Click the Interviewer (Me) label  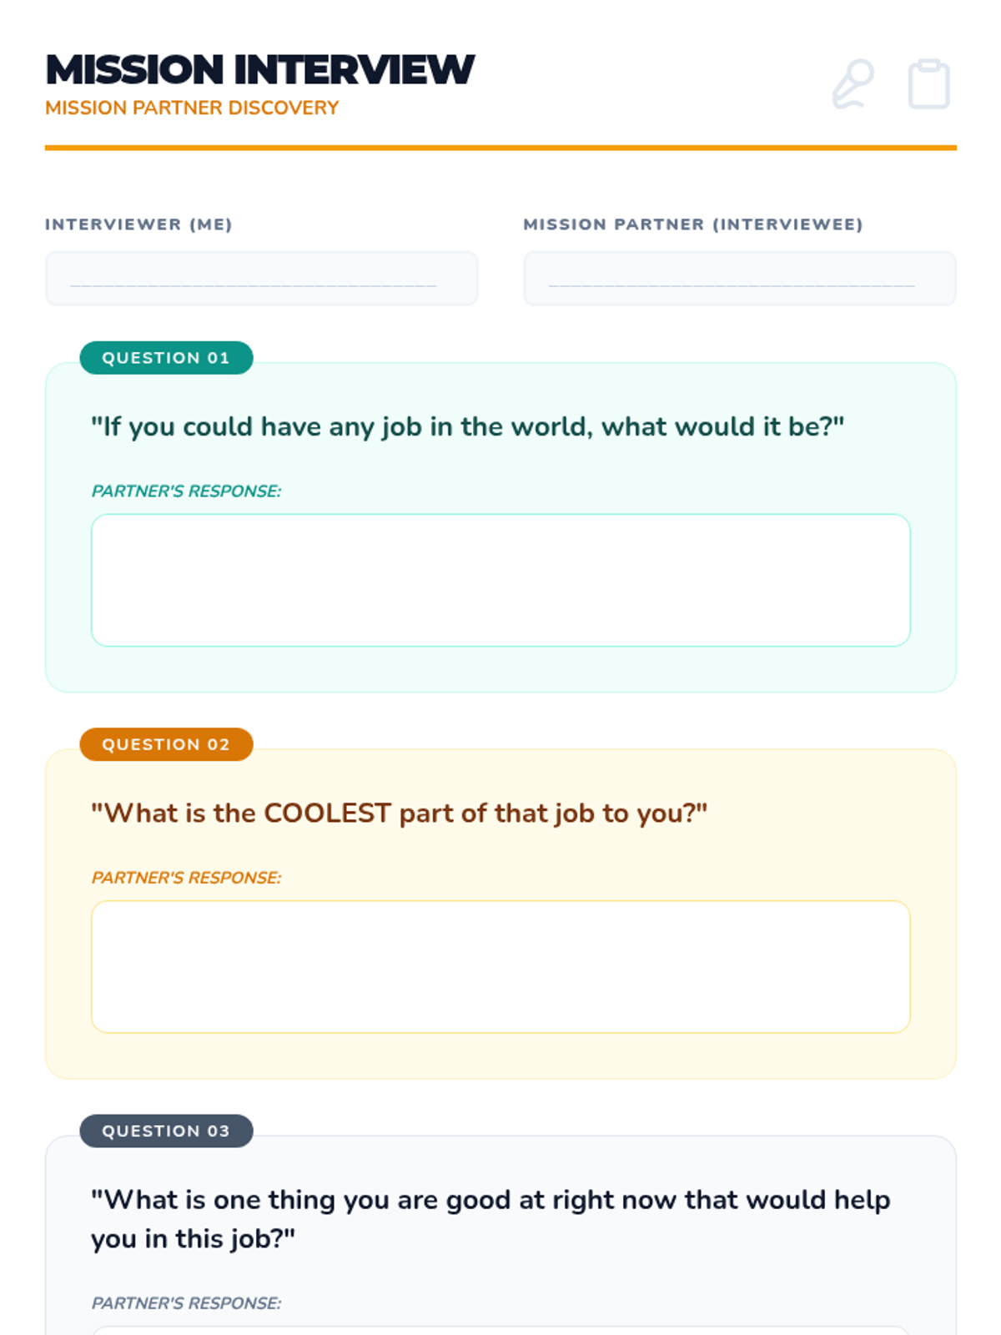click(x=138, y=224)
